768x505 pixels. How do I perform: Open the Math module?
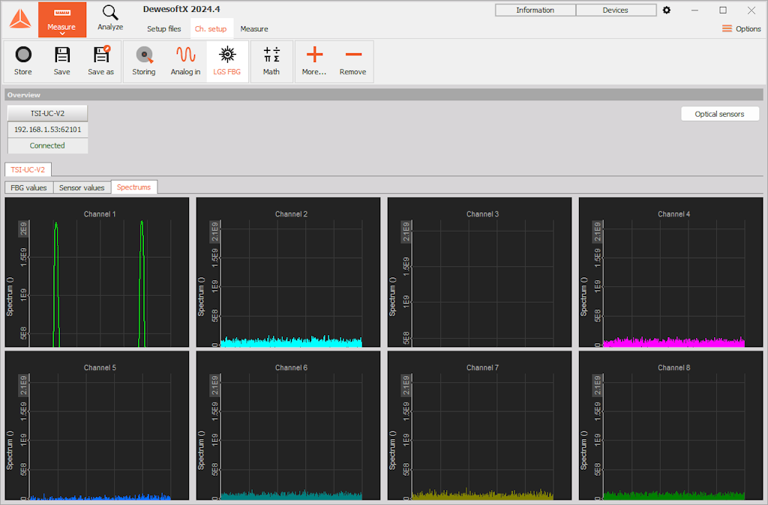click(271, 61)
